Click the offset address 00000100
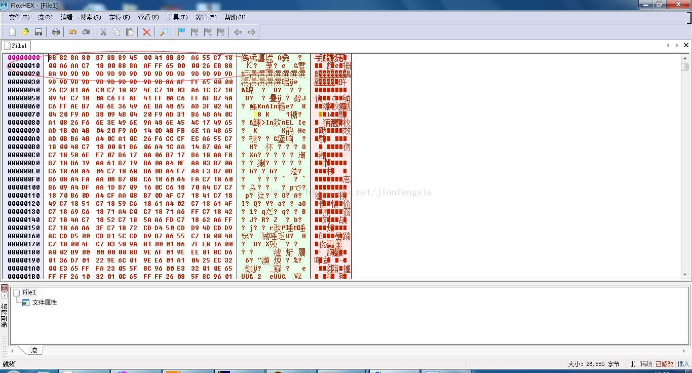Screen dimensions: 692x373 (24, 188)
